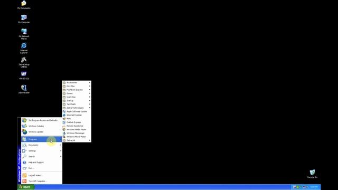Image resolution: width=338 pixels, height=190 pixels.
Task: Expand the Games folder
Action: pyautogui.click(x=77, y=93)
